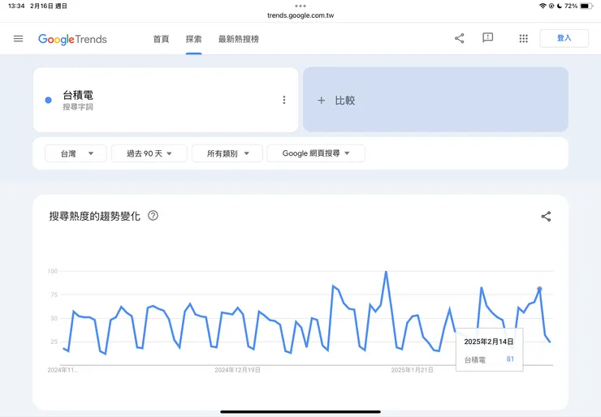Screen dimensions: 601x417
Task: Open the 最新熱搜榜 tab
Action: 239,39
